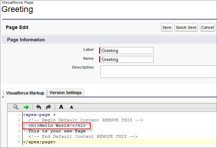
Task: Click line number 2 in gutter
Action: (x=19, y=120)
